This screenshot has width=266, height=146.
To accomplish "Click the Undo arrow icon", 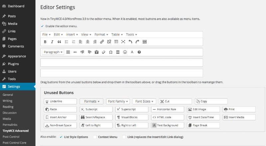I will (x=130, y=42).
